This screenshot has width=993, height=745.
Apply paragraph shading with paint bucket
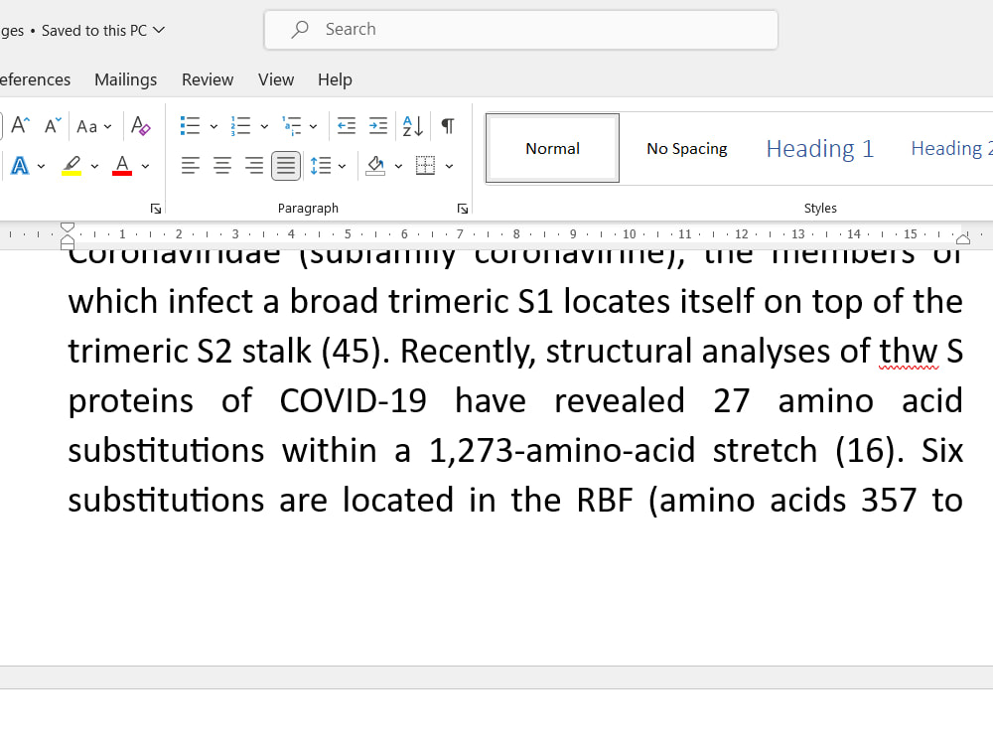375,166
